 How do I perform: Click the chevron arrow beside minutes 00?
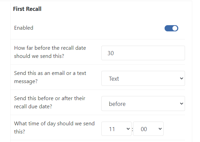(160, 129)
